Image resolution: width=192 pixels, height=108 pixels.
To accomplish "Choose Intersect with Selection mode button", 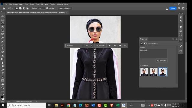I will click(x=28, y=8).
